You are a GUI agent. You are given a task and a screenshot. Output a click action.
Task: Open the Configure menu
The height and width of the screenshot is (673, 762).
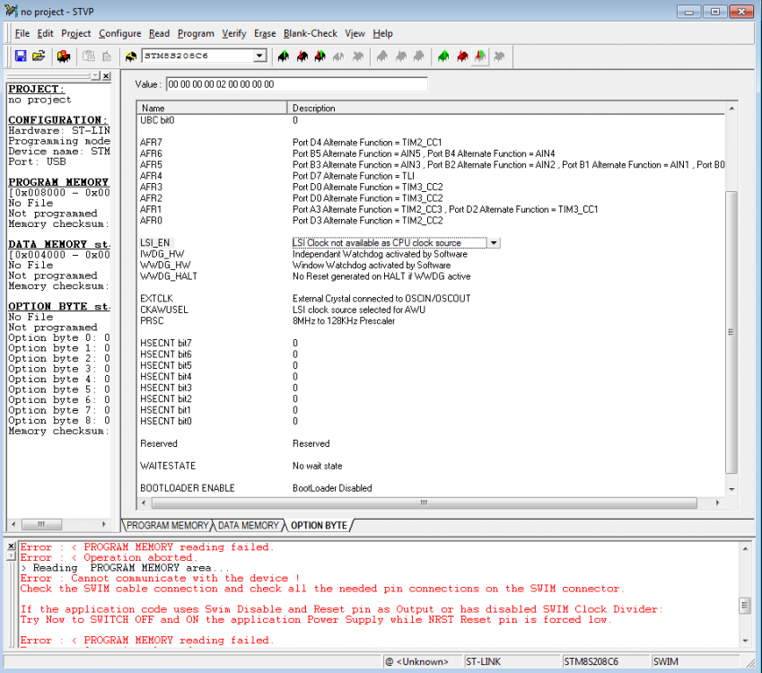(x=120, y=33)
